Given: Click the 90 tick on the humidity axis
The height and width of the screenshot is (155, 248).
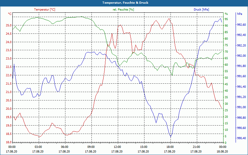Looking at the screenshot, I should [226, 26].
